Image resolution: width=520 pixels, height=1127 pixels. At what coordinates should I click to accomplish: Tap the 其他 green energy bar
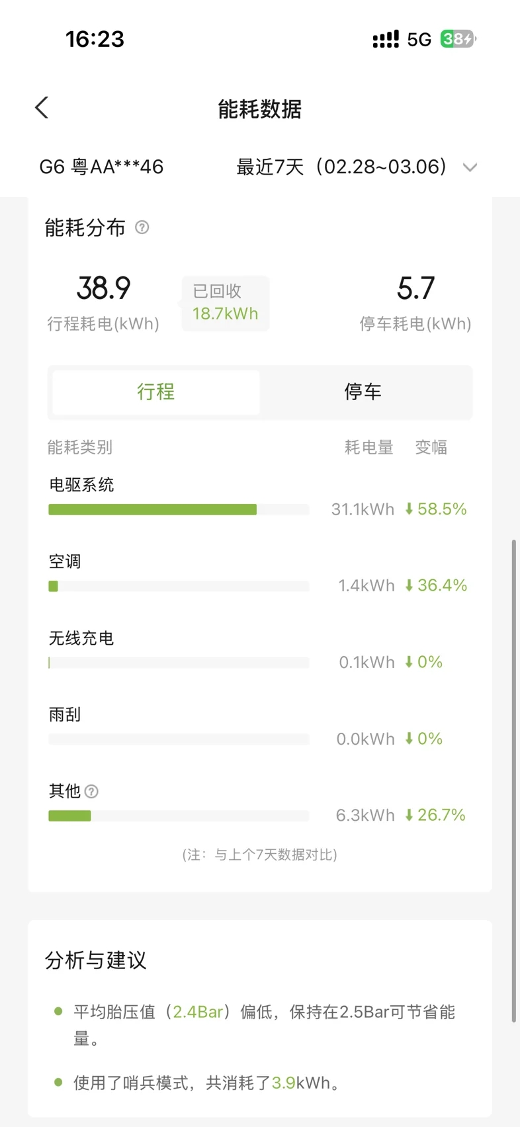tap(69, 816)
